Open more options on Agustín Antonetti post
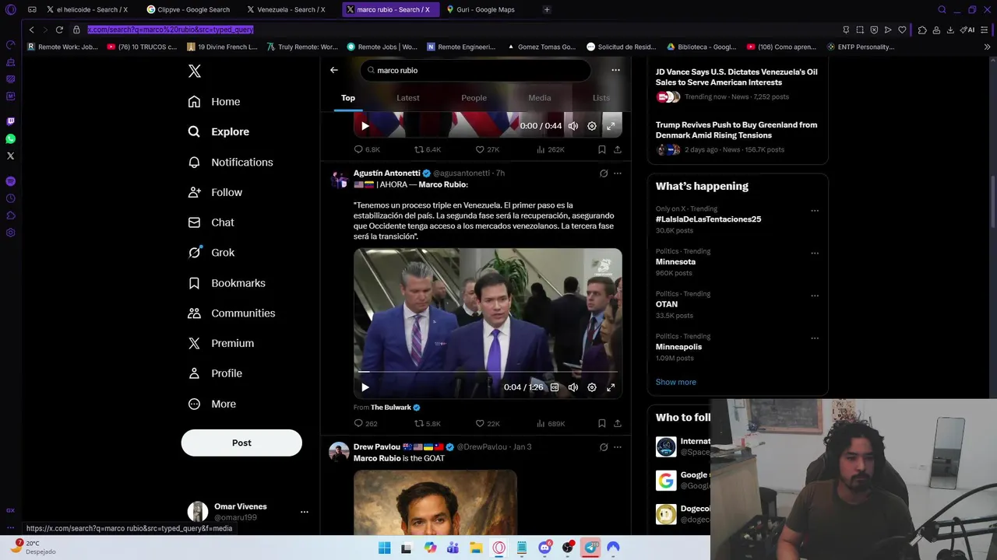The width and height of the screenshot is (997, 560). click(618, 173)
